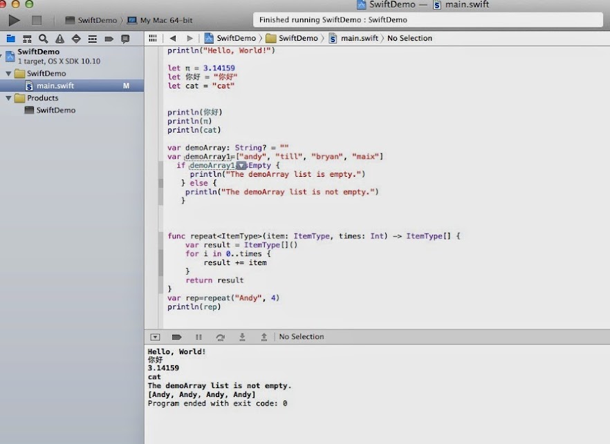Open the Report navigator speech-bubble icon
The image size is (610, 444).
(x=125, y=39)
